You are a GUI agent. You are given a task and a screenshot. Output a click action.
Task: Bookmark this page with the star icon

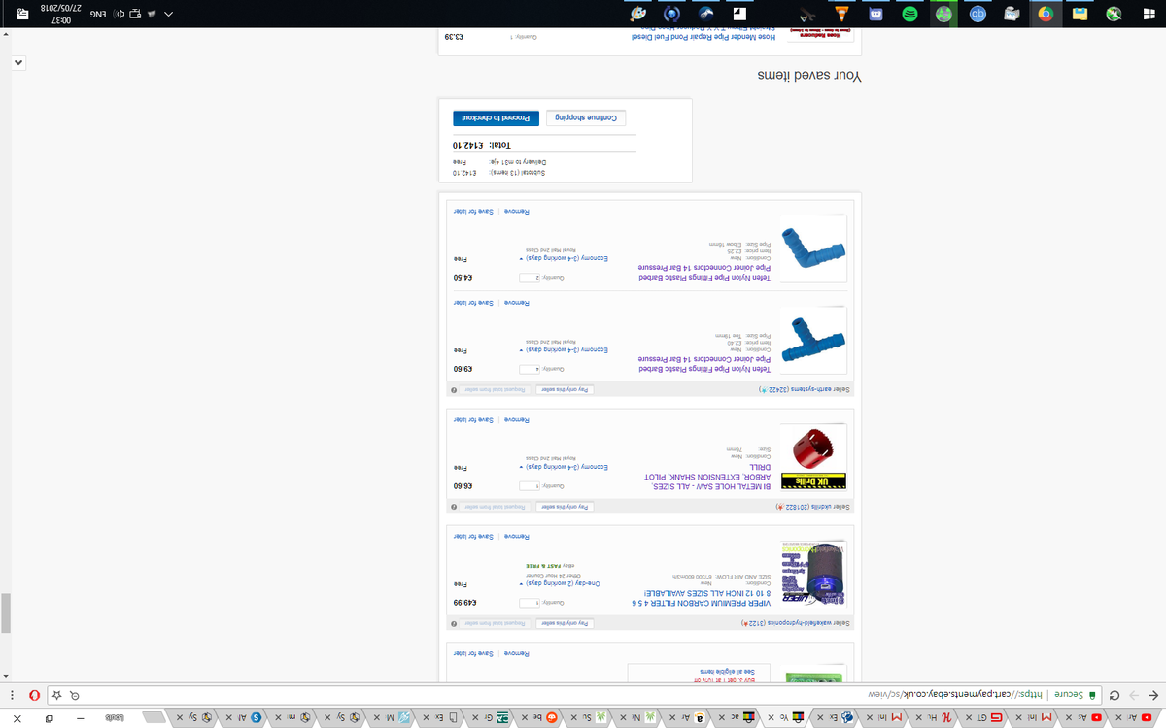point(58,695)
